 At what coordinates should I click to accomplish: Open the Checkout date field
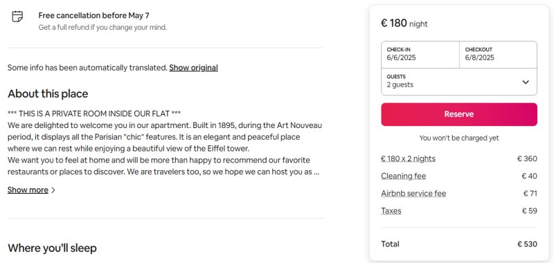(498, 55)
